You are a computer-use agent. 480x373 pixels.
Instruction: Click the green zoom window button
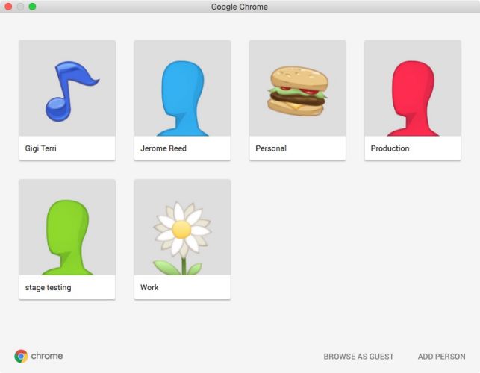click(x=32, y=7)
